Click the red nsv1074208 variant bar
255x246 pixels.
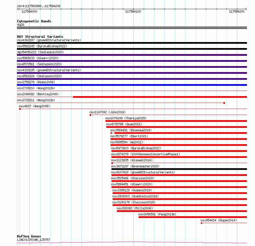point(176,121)
